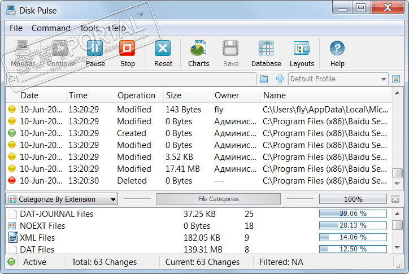
Task: Click the 12.50 % progress bar
Action: pos(353,249)
